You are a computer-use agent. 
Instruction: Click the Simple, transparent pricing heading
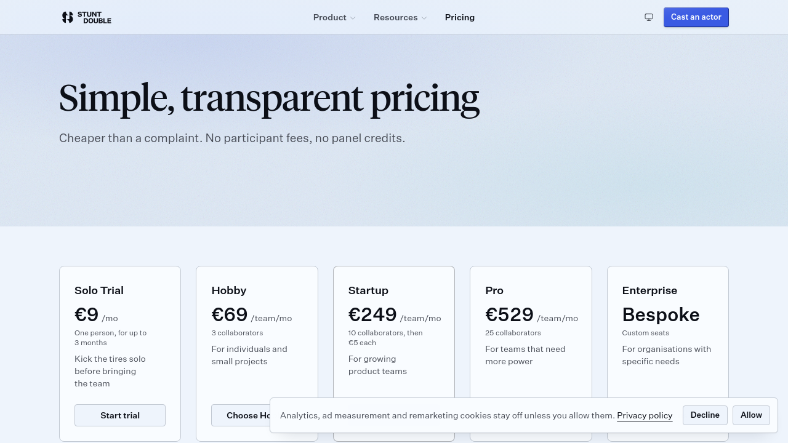pos(269,98)
